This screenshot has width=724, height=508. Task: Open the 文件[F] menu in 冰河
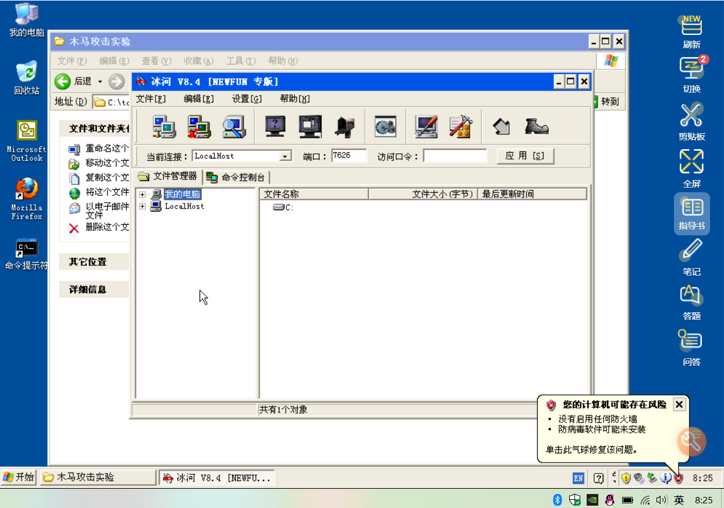tap(151, 98)
